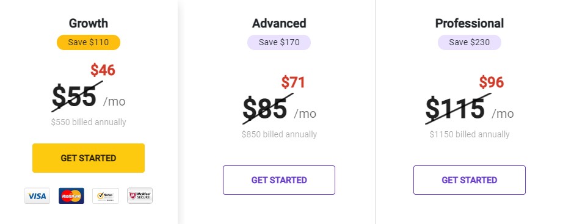Click the $71 discounted Advanced price
This screenshot has width=563, height=224.
tap(293, 82)
